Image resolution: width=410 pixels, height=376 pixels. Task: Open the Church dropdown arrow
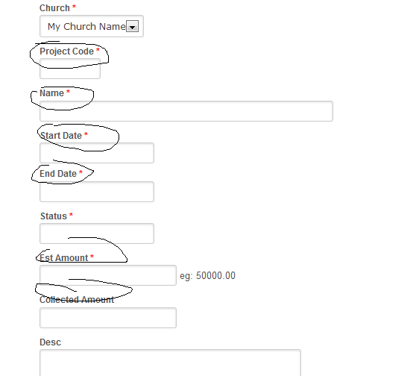[132, 26]
